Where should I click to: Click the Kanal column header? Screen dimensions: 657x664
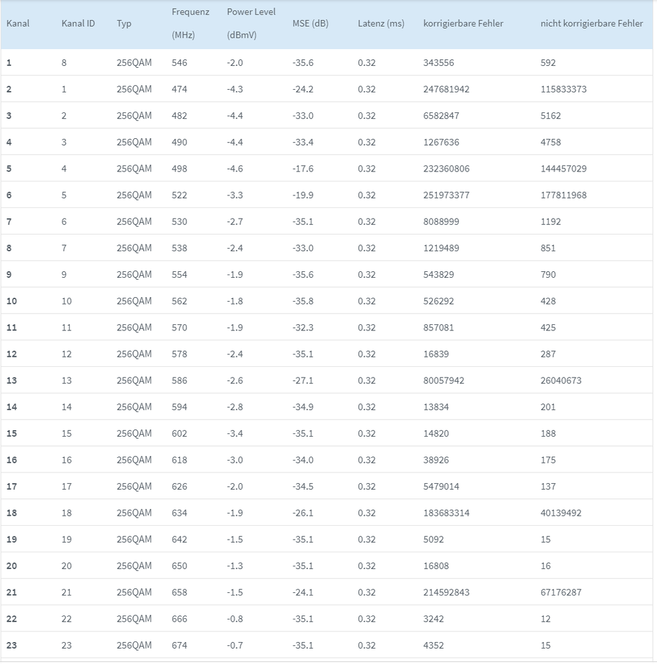pyautogui.click(x=18, y=23)
